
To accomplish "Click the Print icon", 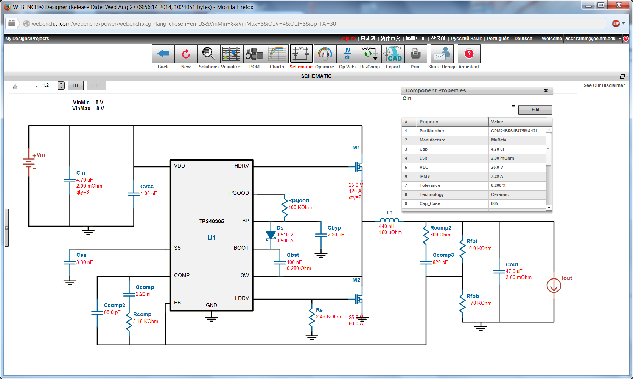I will [416, 54].
